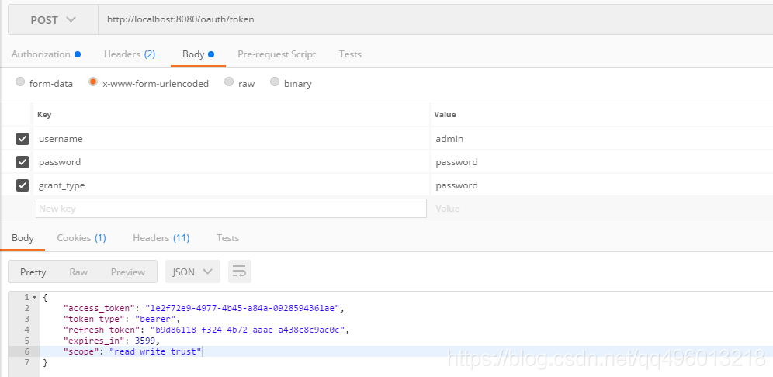The height and width of the screenshot is (377, 773).
Task: Toggle the word wrap icon in the response toolbar
Action: click(240, 272)
